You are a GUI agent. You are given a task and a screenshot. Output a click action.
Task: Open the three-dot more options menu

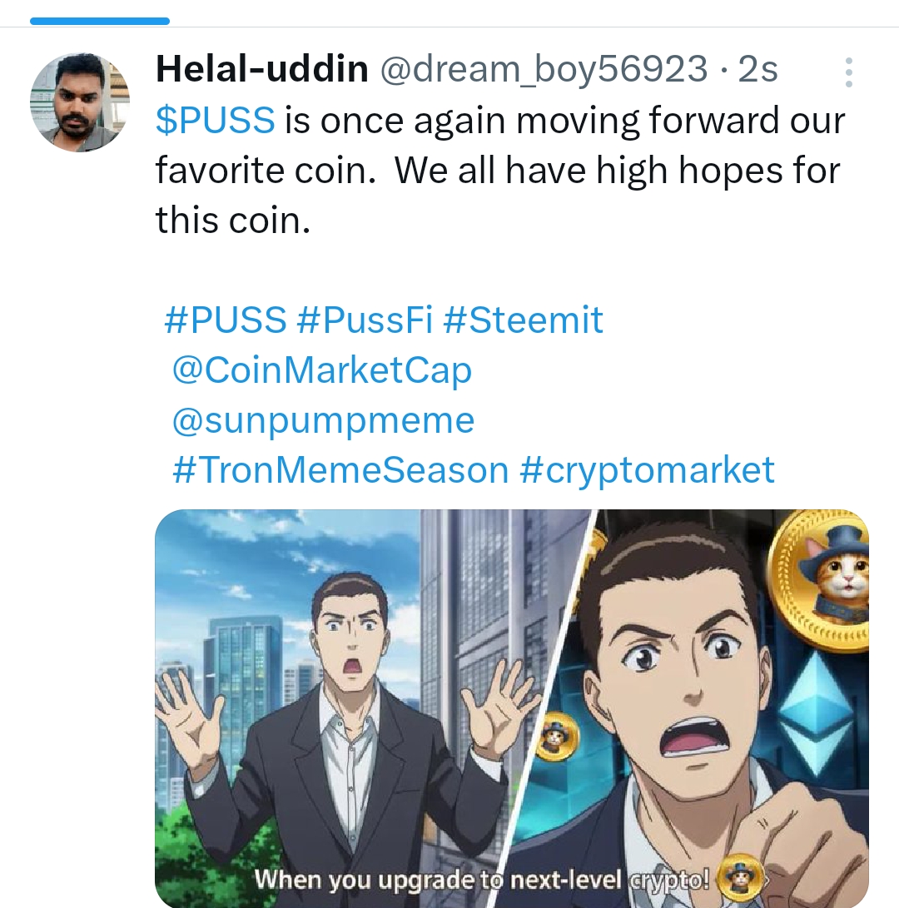tap(848, 72)
